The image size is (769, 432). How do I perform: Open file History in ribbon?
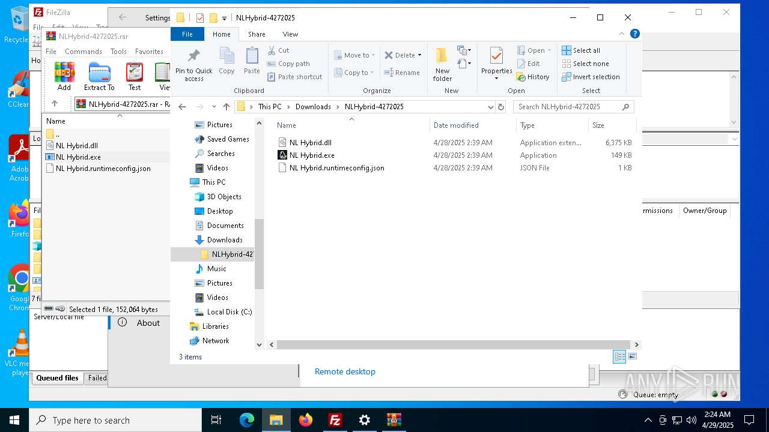533,77
